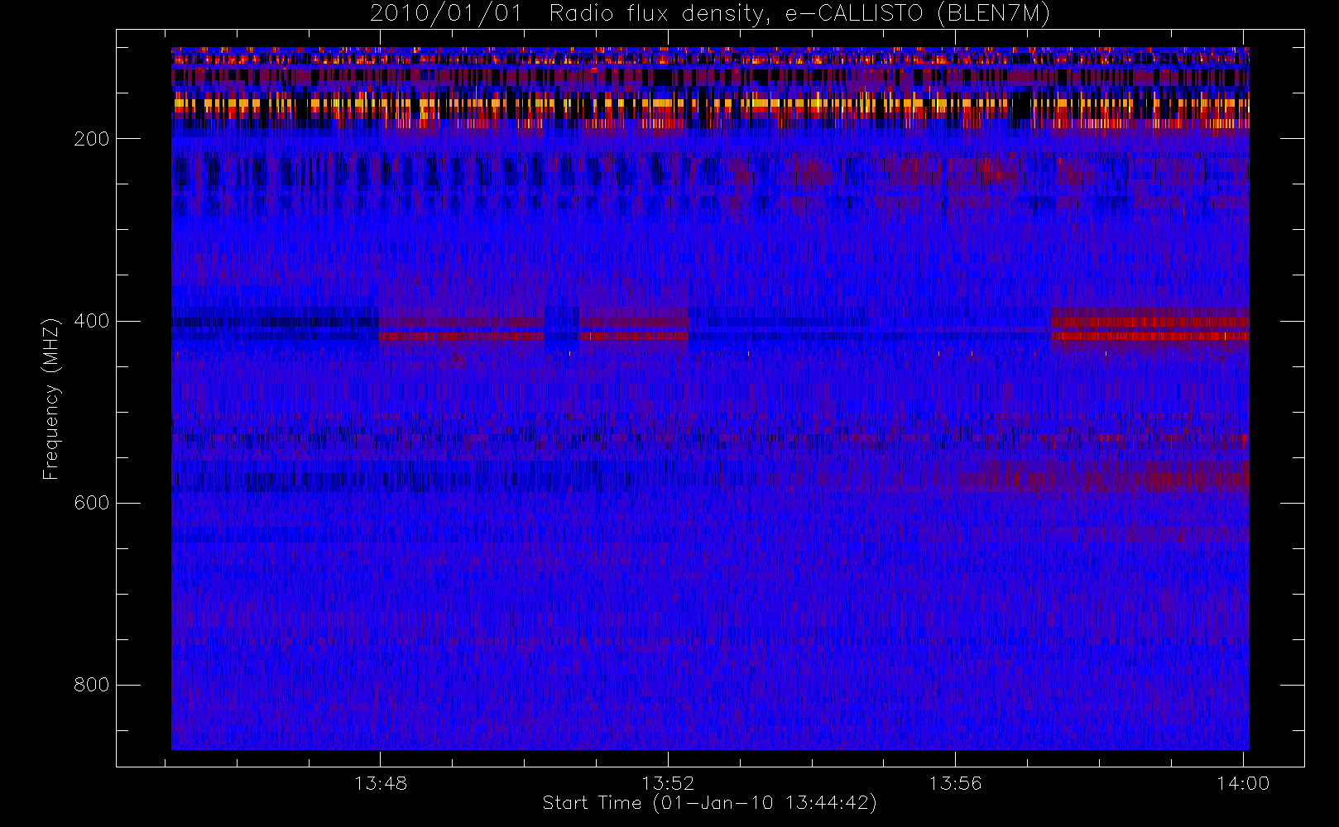Image resolution: width=1339 pixels, height=827 pixels.
Task: Click the 13:56 time axis label
Action: tap(955, 783)
